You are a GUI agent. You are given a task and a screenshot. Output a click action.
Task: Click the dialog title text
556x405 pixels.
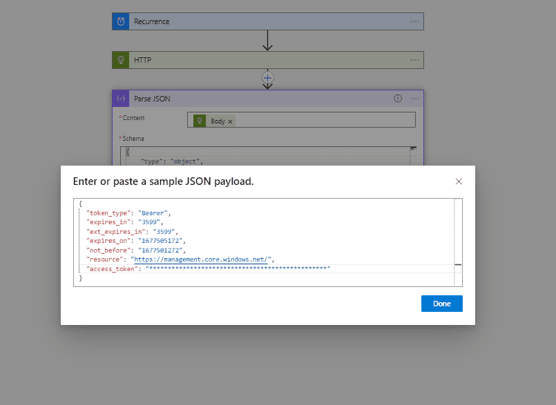pyautogui.click(x=163, y=181)
